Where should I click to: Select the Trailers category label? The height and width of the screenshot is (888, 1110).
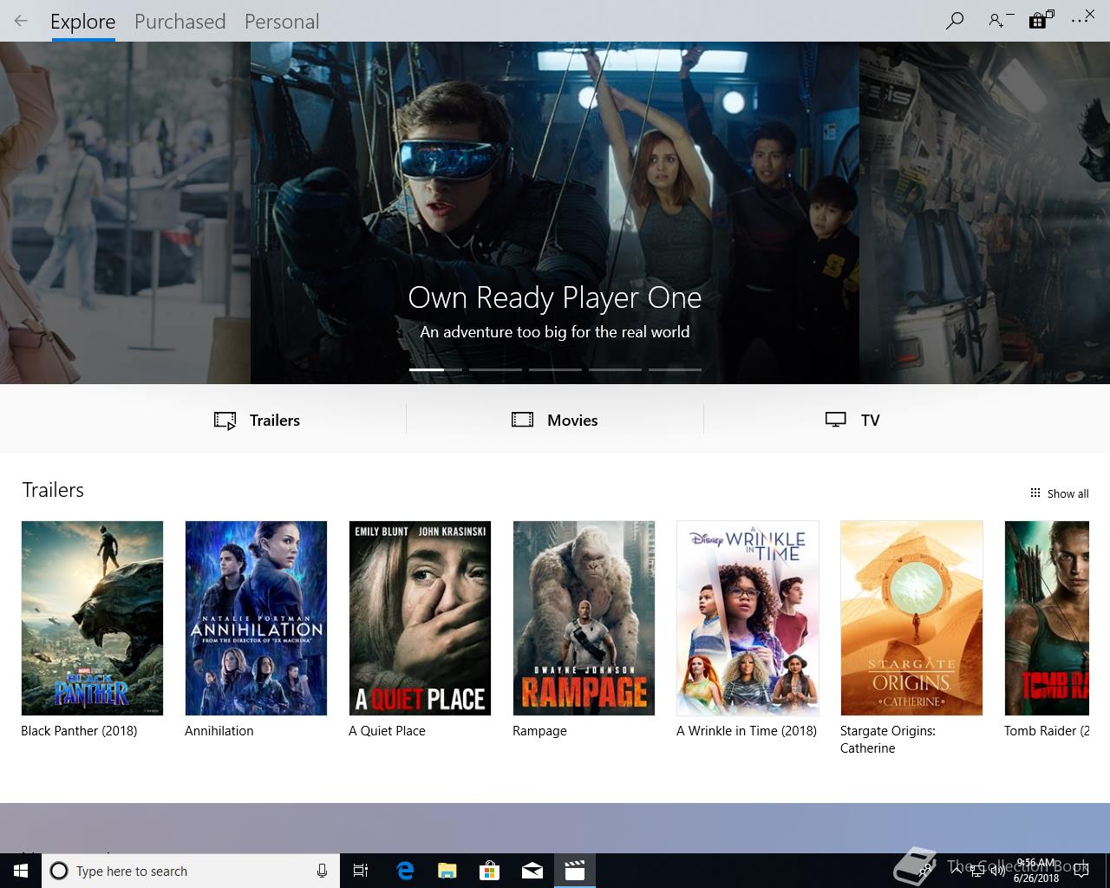pyautogui.click(x=275, y=420)
